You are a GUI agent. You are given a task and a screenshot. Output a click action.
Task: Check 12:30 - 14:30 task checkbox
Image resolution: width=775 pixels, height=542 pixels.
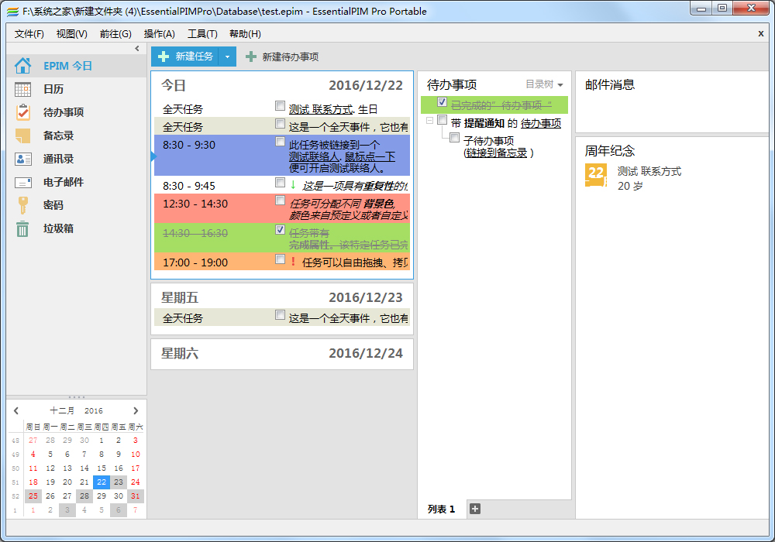pyautogui.click(x=281, y=201)
